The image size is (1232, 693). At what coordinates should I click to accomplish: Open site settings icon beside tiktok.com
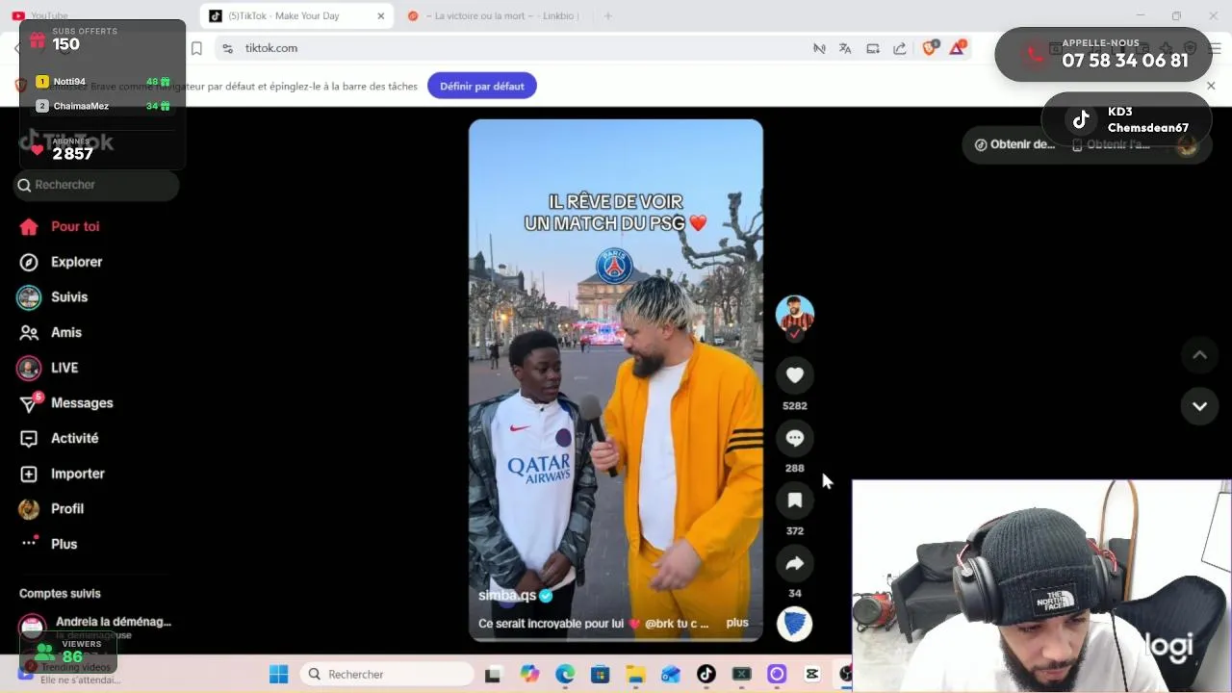tap(227, 48)
